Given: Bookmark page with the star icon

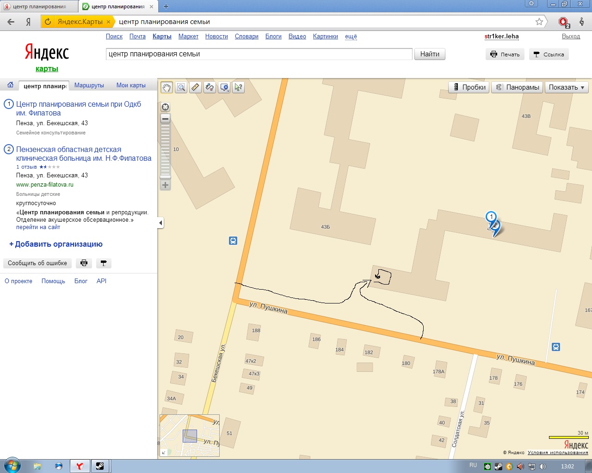Looking at the screenshot, I should coord(539,22).
